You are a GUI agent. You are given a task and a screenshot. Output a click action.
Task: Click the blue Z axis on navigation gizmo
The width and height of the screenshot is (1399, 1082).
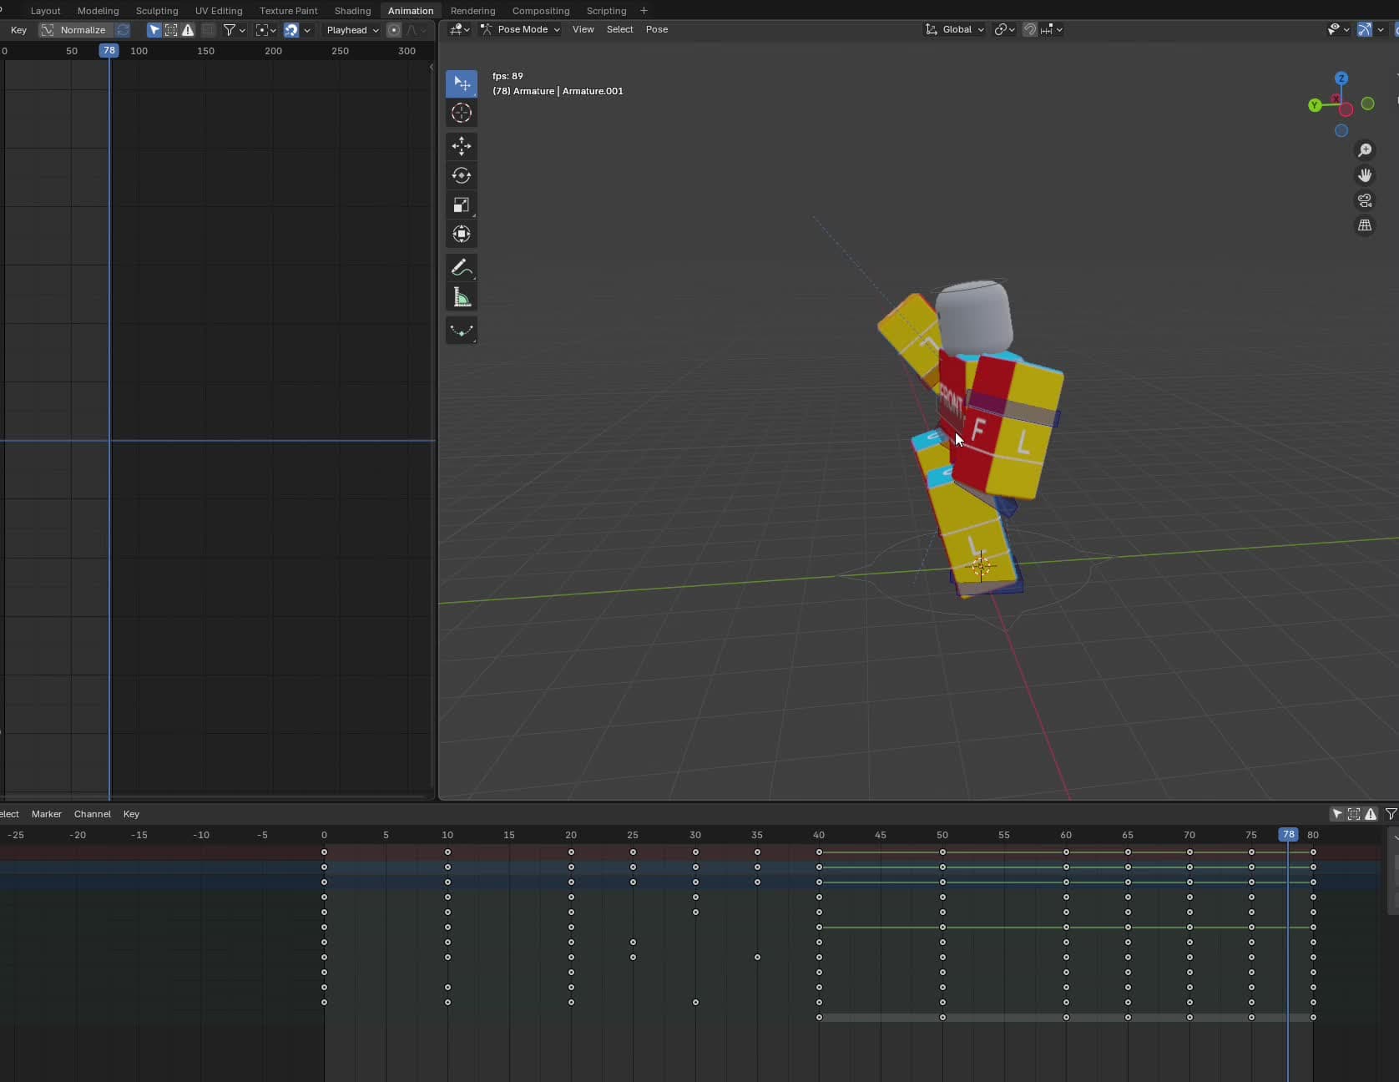[x=1341, y=78]
